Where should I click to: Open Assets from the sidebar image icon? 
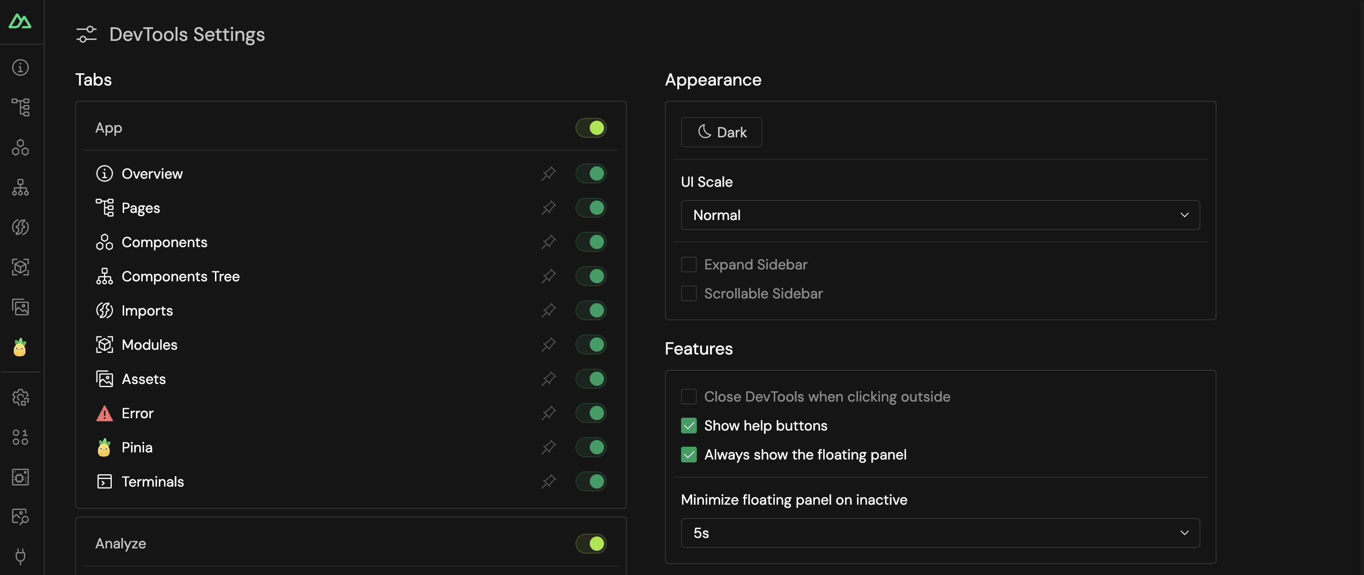pos(20,307)
